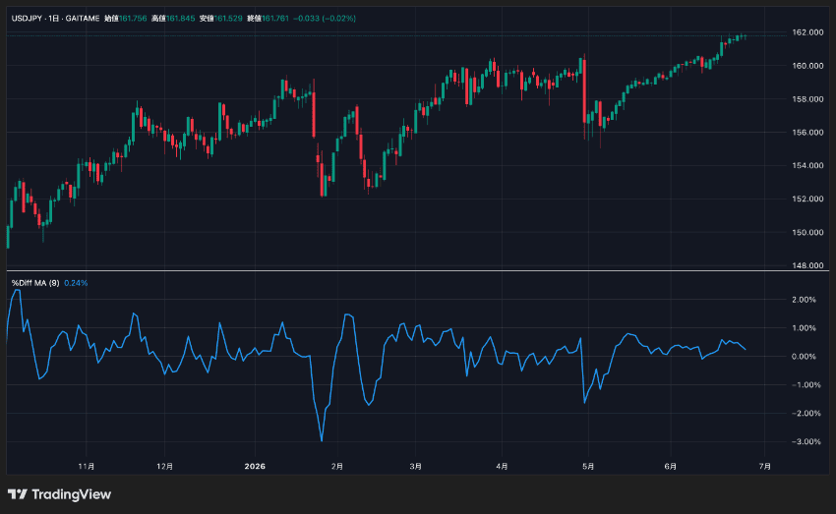Image resolution: width=836 pixels, height=514 pixels.
Task: Click the 0.24% indicator value
Action: (x=76, y=283)
